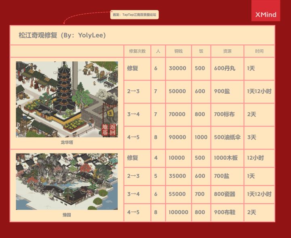Select the 900盐 resource cell
291x238 pixels.
227,91
